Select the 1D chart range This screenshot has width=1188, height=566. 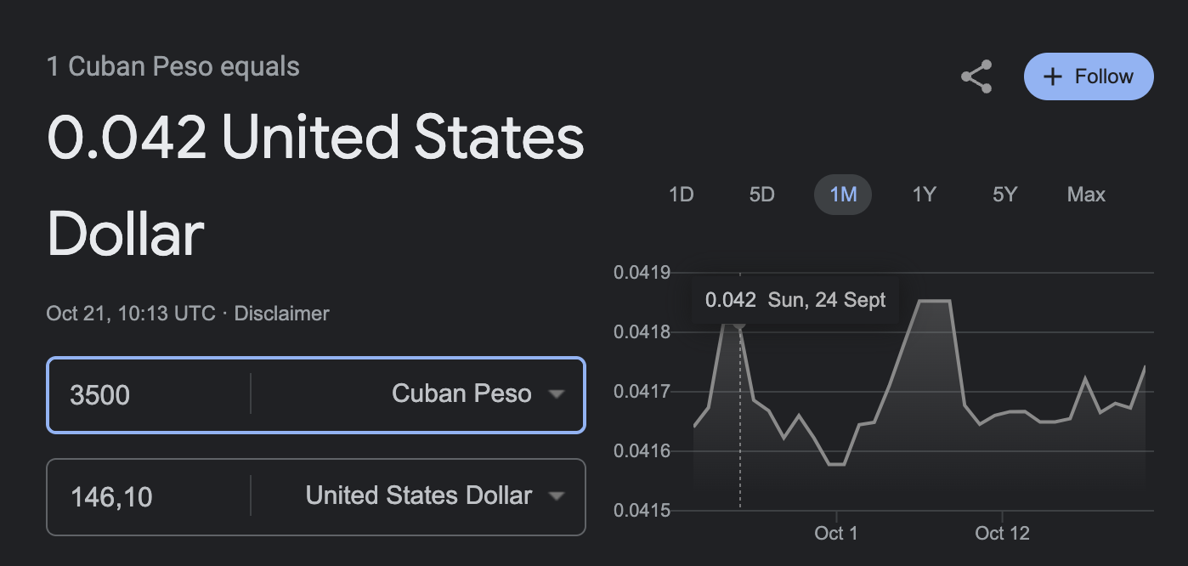click(x=682, y=195)
